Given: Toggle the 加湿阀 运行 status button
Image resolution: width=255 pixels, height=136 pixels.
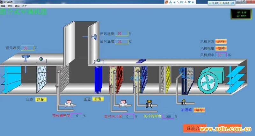Looking at the screenshot, I should click(x=199, y=110).
